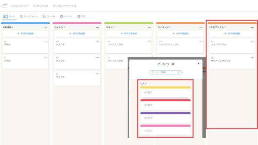Add a task to サイオンジ list
This screenshot has width=258, height=145.
coord(180,34)
